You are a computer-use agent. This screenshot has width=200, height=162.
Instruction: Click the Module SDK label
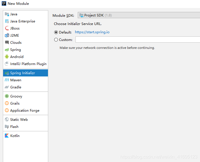(63, 15)
